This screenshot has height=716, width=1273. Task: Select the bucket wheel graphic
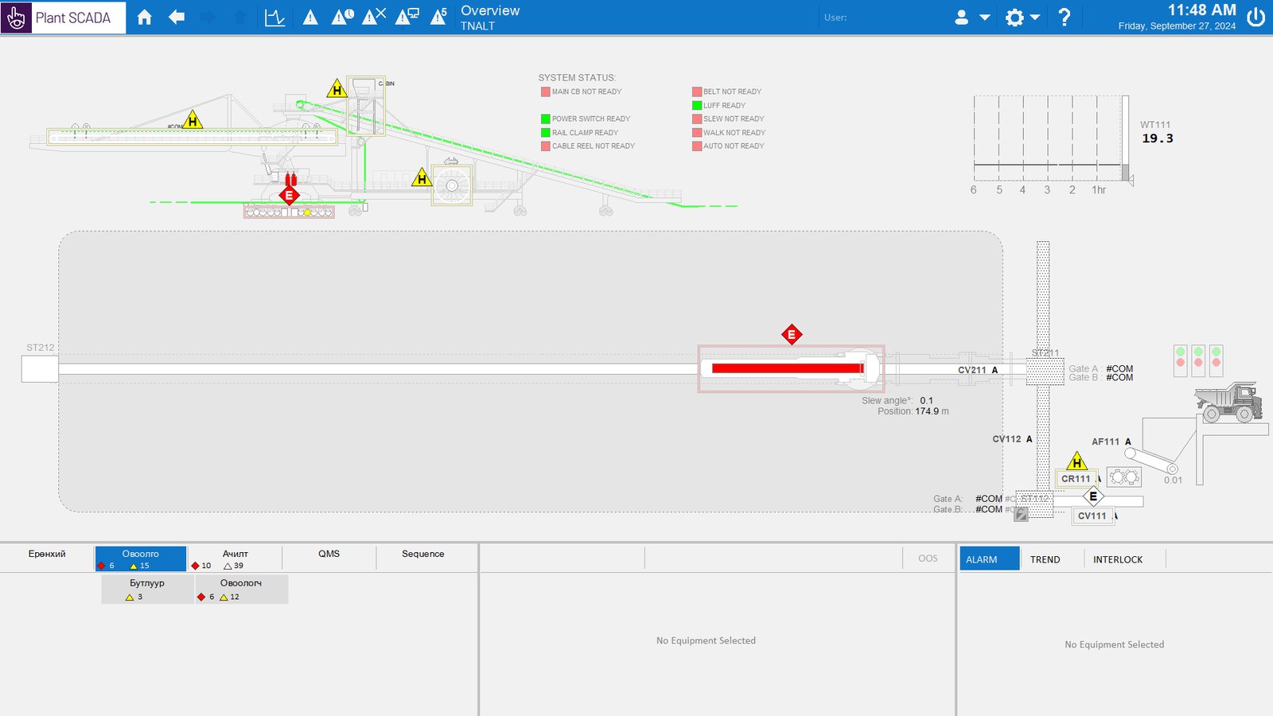pos(452,185)
